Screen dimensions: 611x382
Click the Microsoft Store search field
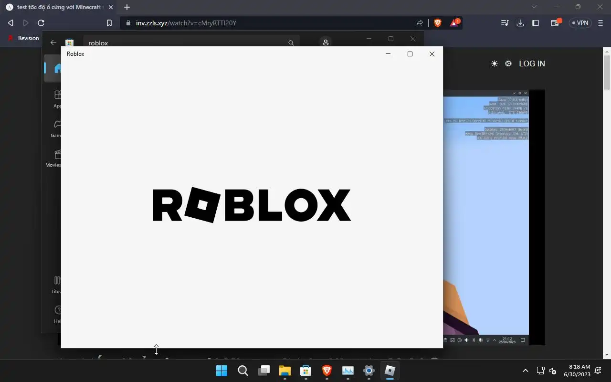click(x=191, y=42)
